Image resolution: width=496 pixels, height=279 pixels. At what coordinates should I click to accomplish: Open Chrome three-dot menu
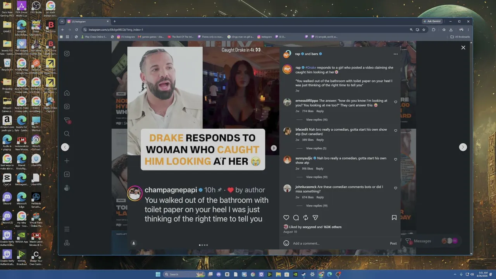coord(468,29)
